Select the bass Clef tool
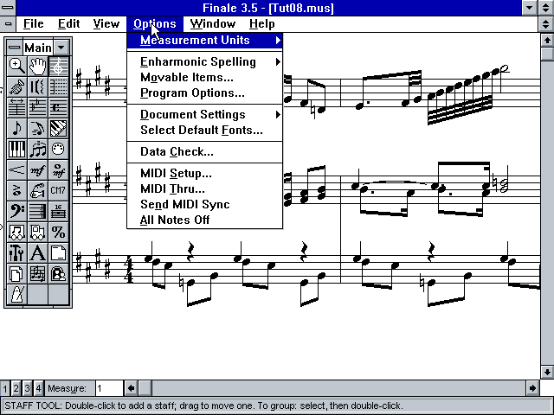 [x=16, y=212]
